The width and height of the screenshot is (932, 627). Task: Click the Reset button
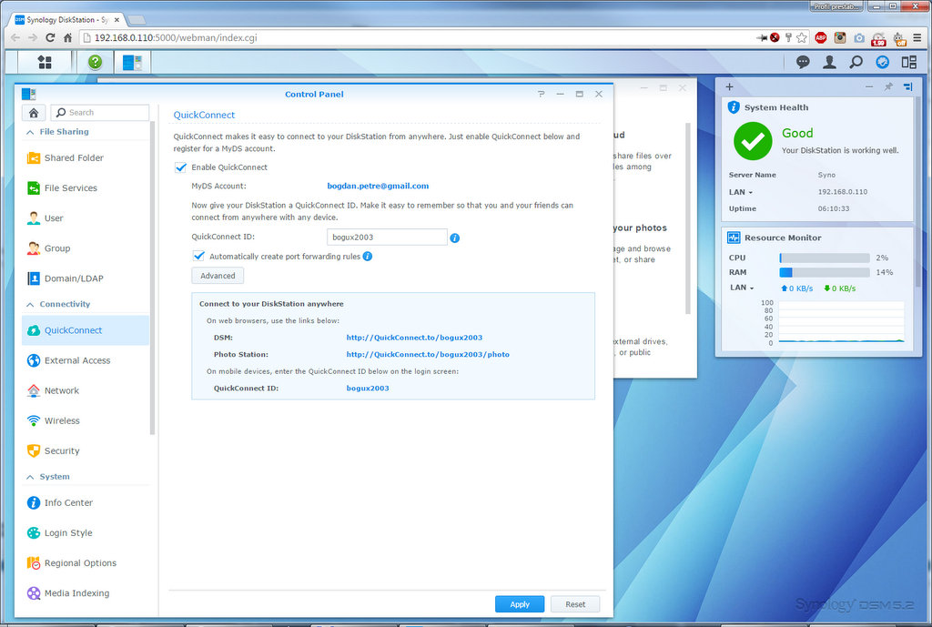pos(575,604)
